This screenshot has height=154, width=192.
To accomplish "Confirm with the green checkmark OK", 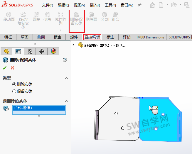I will pos(4,68).
